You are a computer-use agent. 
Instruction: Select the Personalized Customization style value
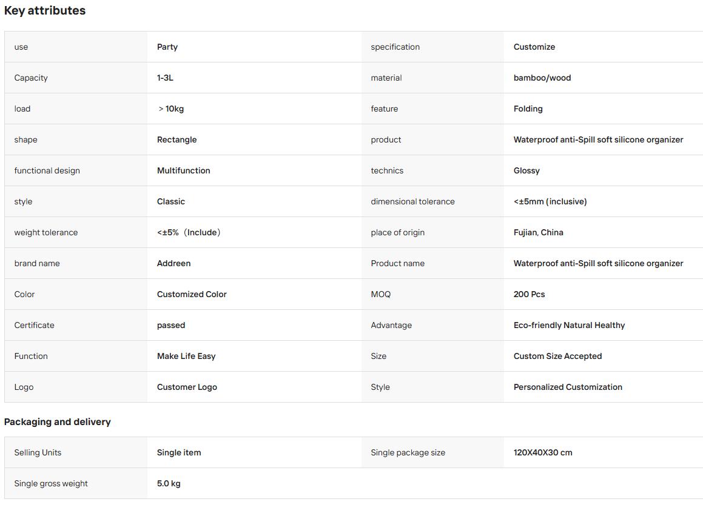(x=568, y=387)
